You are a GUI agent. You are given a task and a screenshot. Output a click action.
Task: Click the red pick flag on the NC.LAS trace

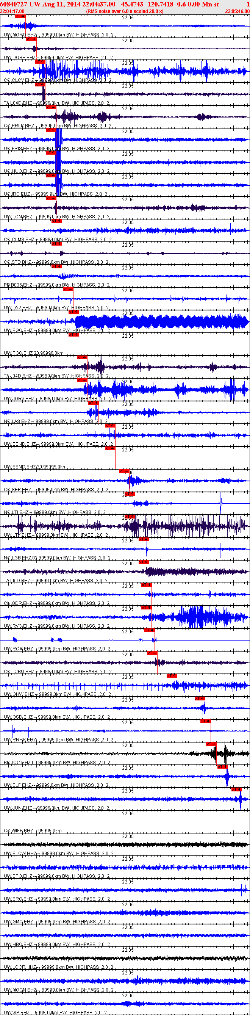93,403
